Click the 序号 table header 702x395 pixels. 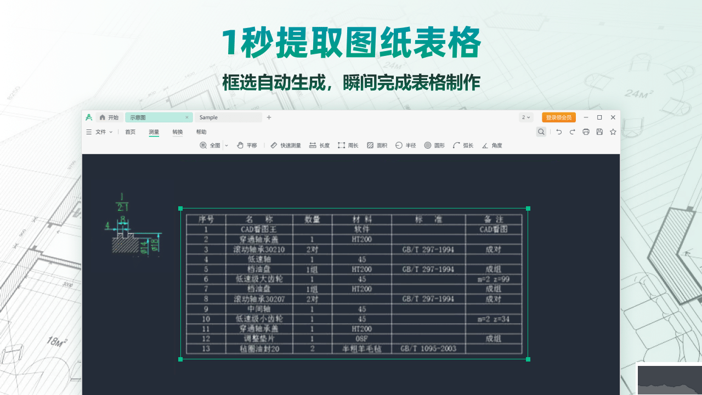(206, 219)
